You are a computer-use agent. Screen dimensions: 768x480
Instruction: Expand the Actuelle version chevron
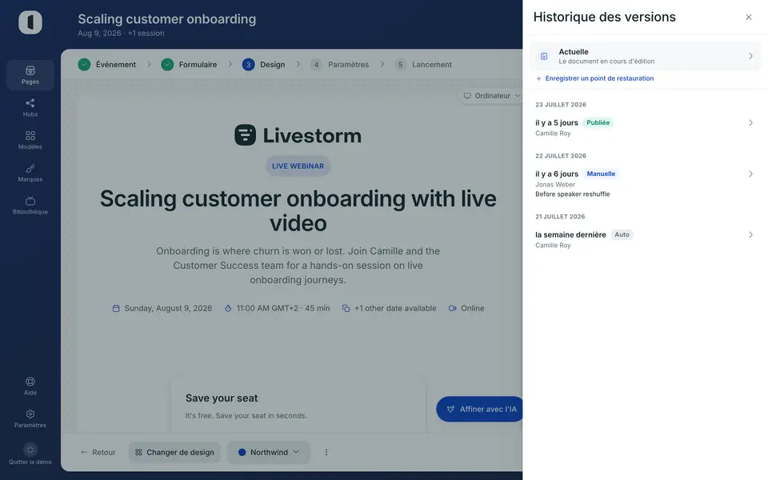[750, 56]
